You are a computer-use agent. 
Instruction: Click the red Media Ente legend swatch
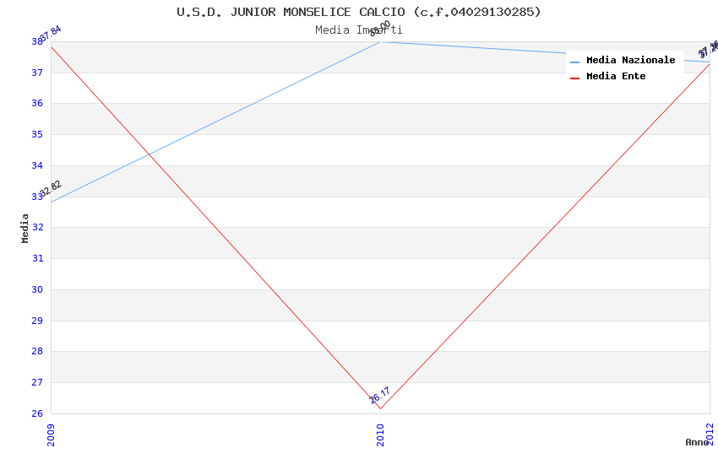pyautogui.click(x=574, y=78)
